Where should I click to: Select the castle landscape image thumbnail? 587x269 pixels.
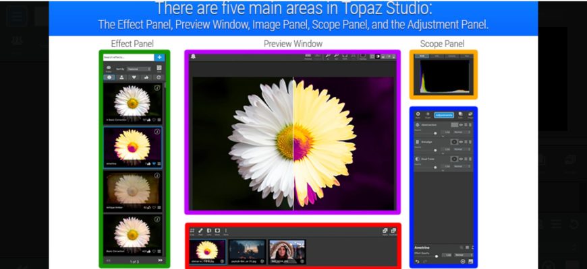click(247, 252)
